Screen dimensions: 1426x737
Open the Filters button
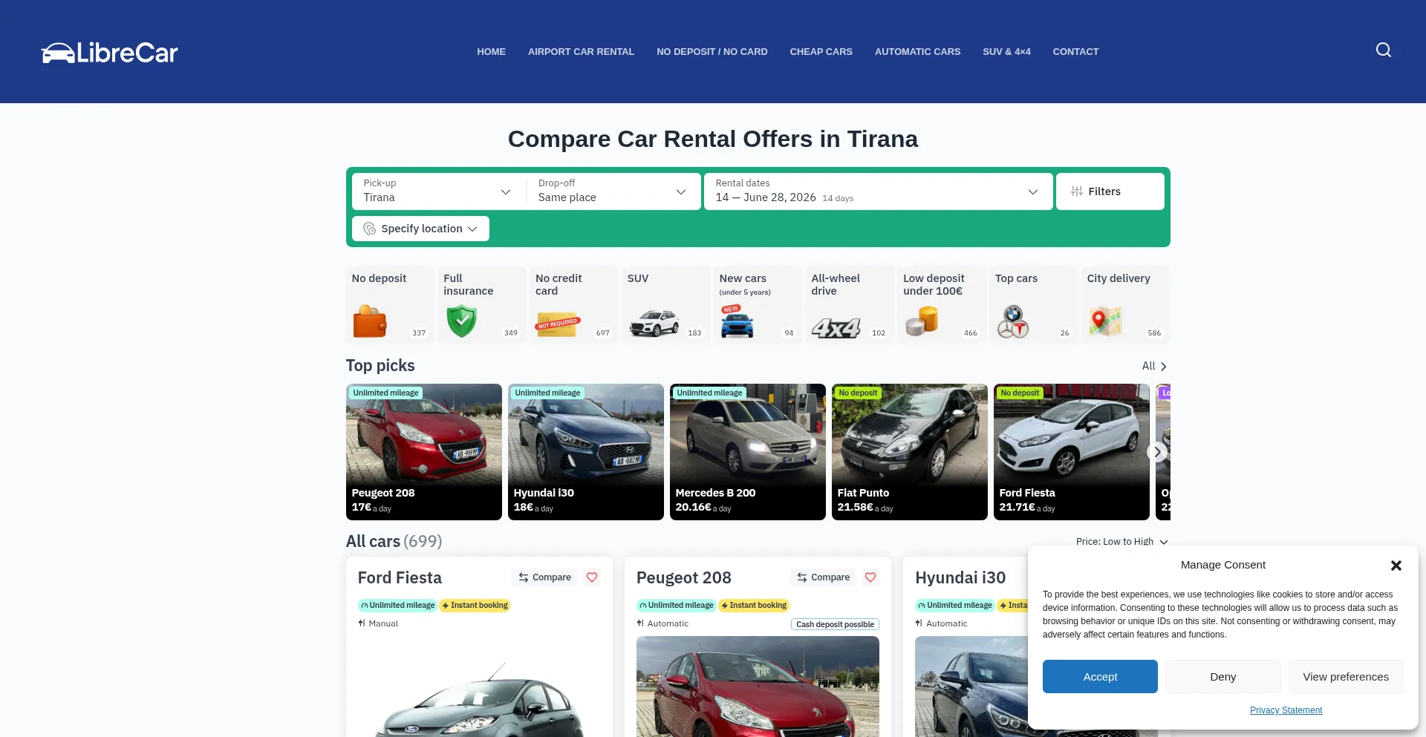pyautogui.click(x=1110, y=191)
